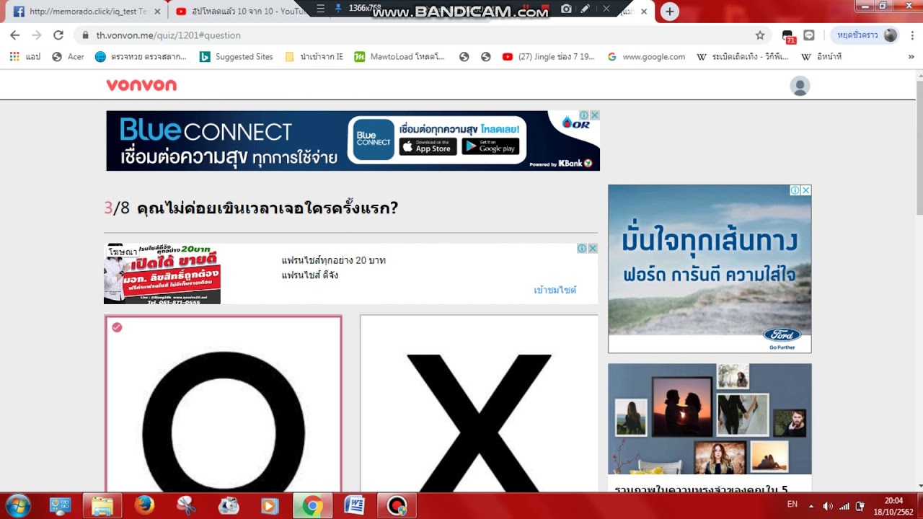Image resolution: width=923 pixels, height=519 pixels.
Task: Click เข้าชมไซต์ visit site link
Action: point(555,290)
